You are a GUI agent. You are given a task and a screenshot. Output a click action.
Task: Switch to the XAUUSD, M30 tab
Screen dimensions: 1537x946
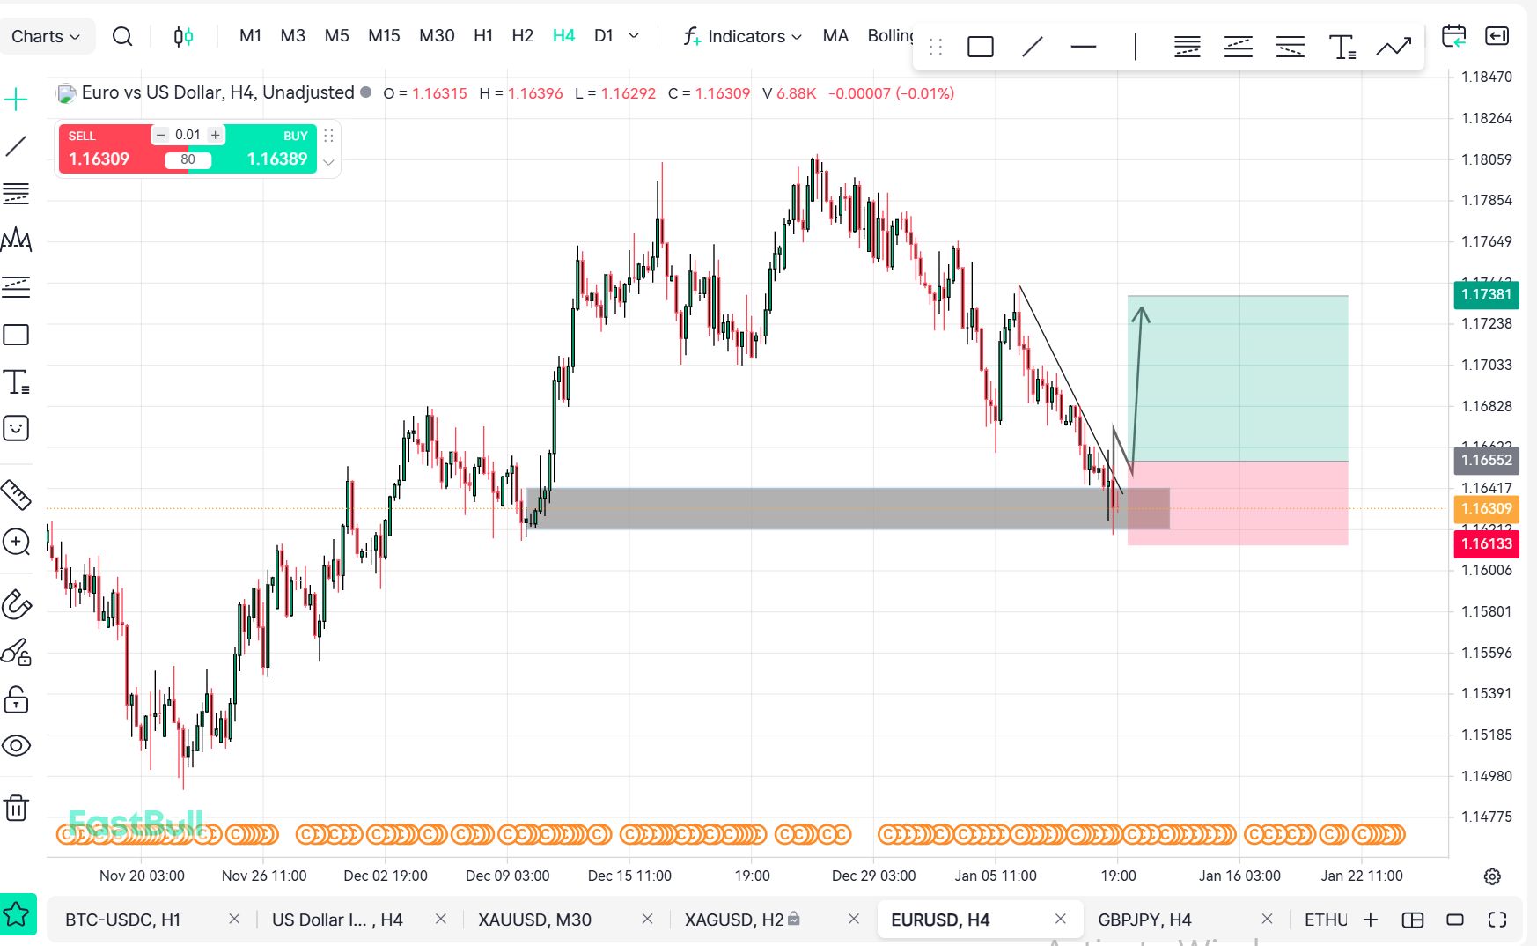pos(534,920)
